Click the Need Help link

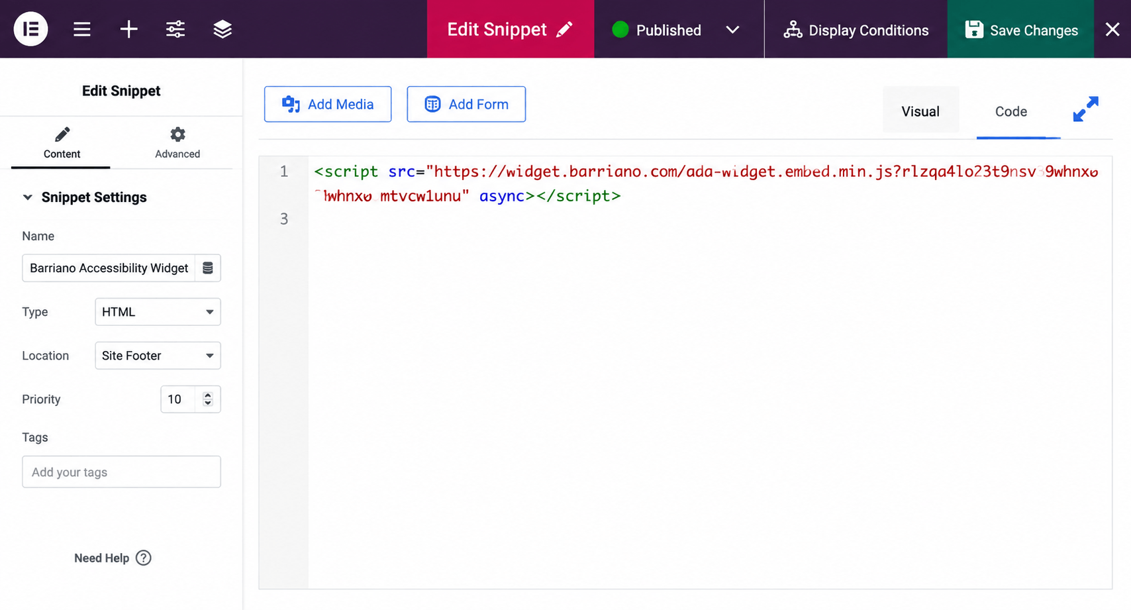(x=101, y=558)
